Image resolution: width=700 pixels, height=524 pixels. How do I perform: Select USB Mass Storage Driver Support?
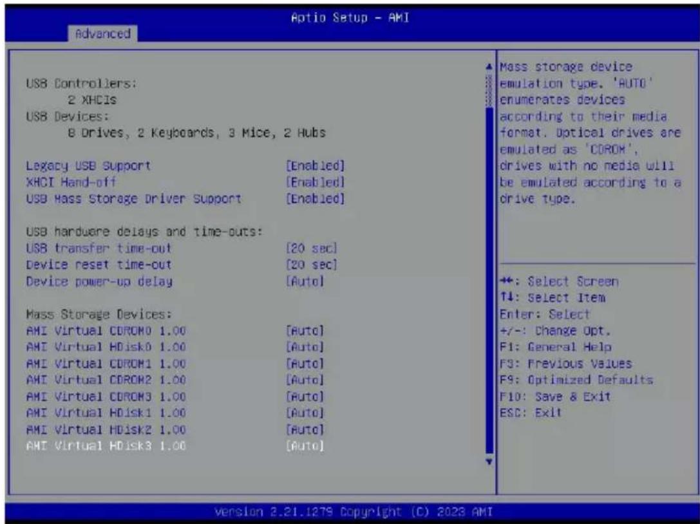133,199
